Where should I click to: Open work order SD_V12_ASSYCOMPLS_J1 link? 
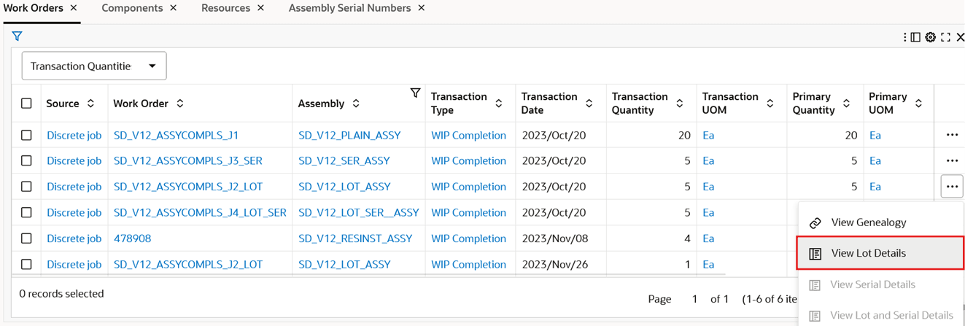pyautogui.click(x=176, y=135)
